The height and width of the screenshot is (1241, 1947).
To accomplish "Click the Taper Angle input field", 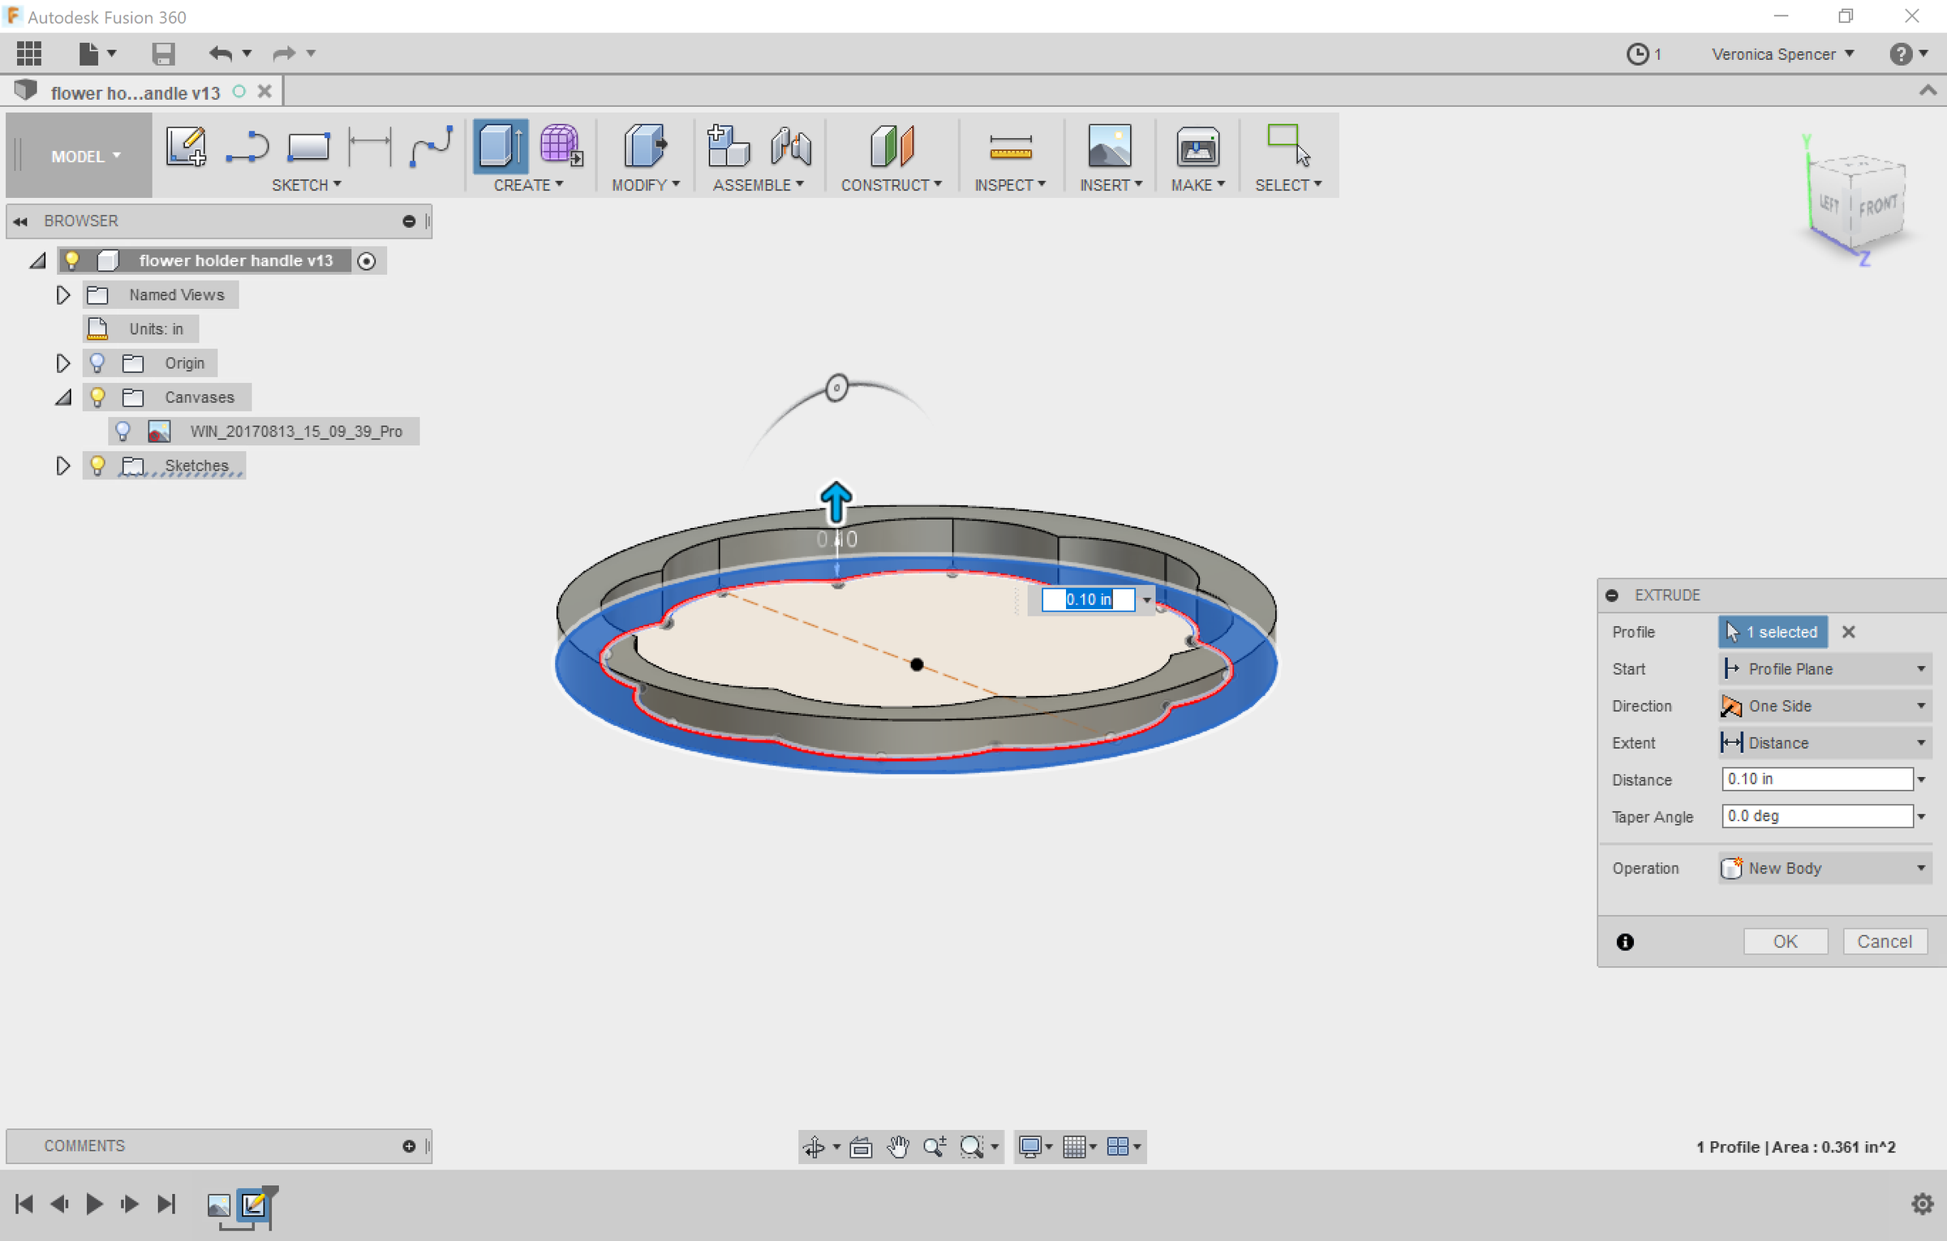I will click(1816, 816).
